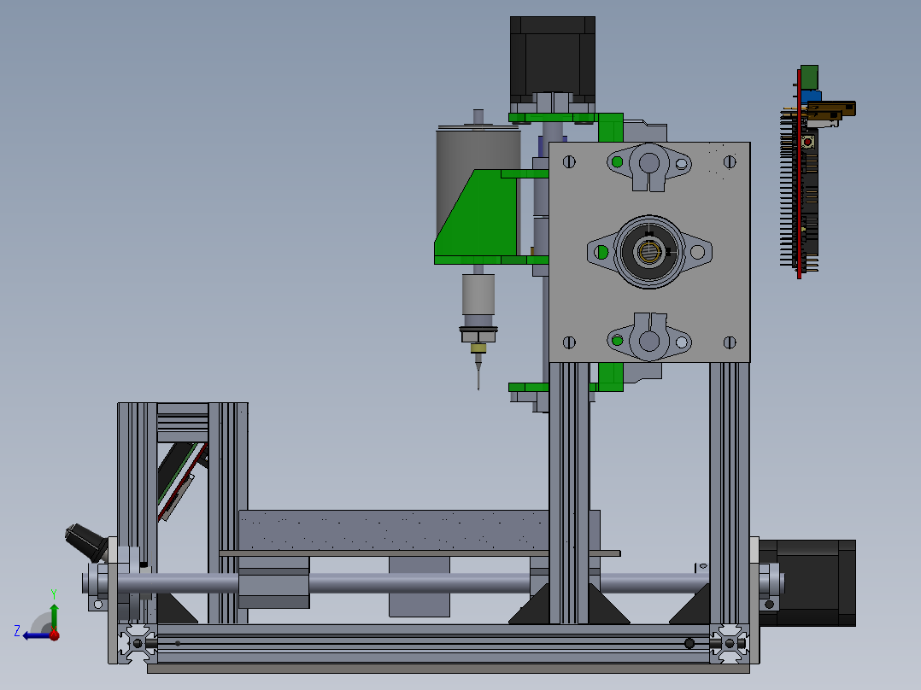Select the green terminal block atop the circuit board

tap(809, 76)
